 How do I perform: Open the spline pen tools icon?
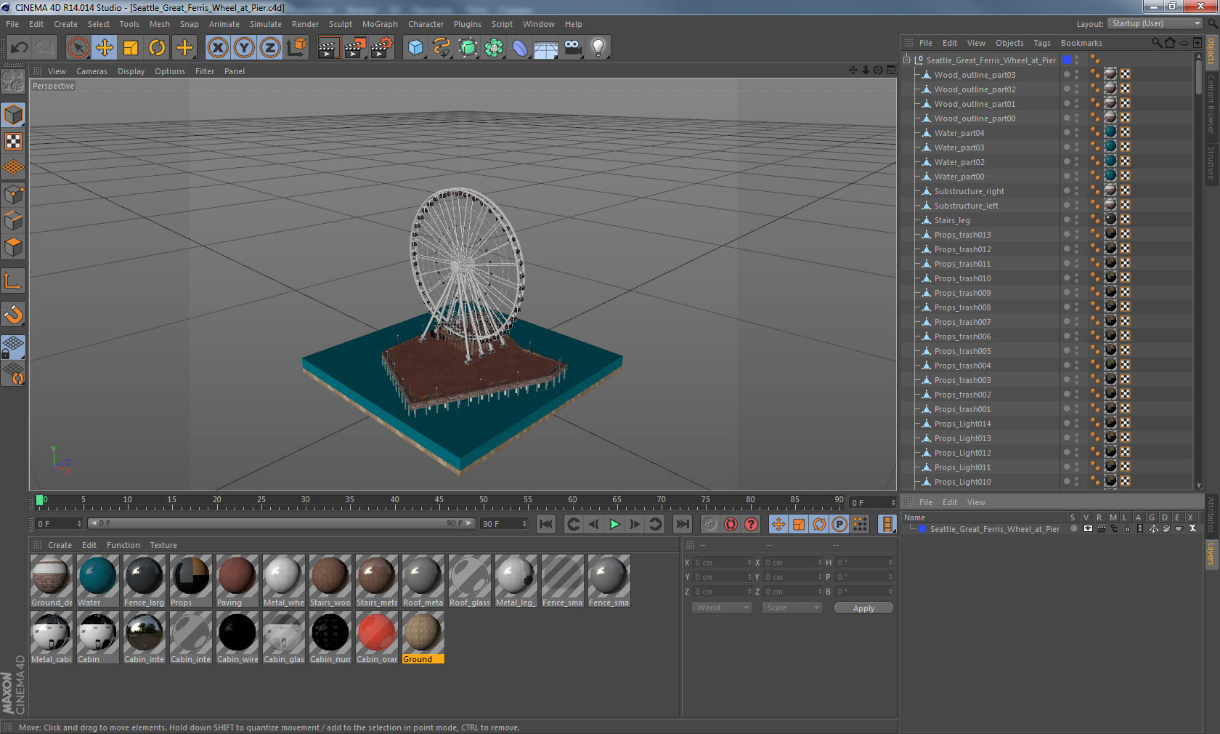click(442, 48)
